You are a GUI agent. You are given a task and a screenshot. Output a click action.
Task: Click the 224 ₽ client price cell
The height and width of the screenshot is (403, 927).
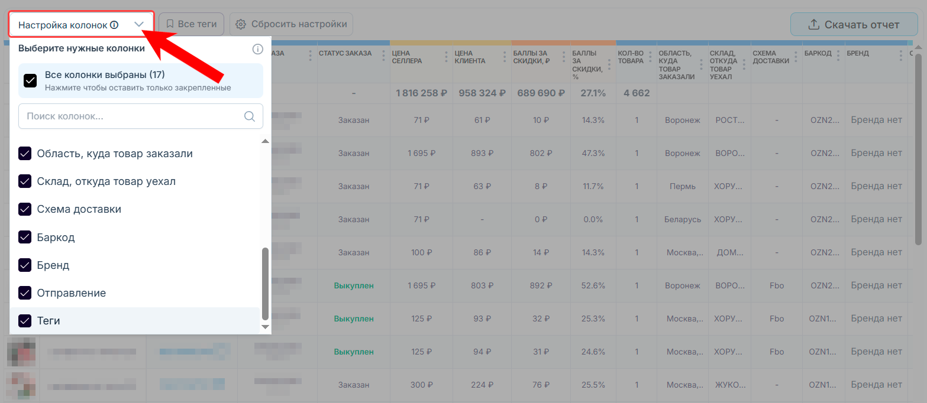482,385
